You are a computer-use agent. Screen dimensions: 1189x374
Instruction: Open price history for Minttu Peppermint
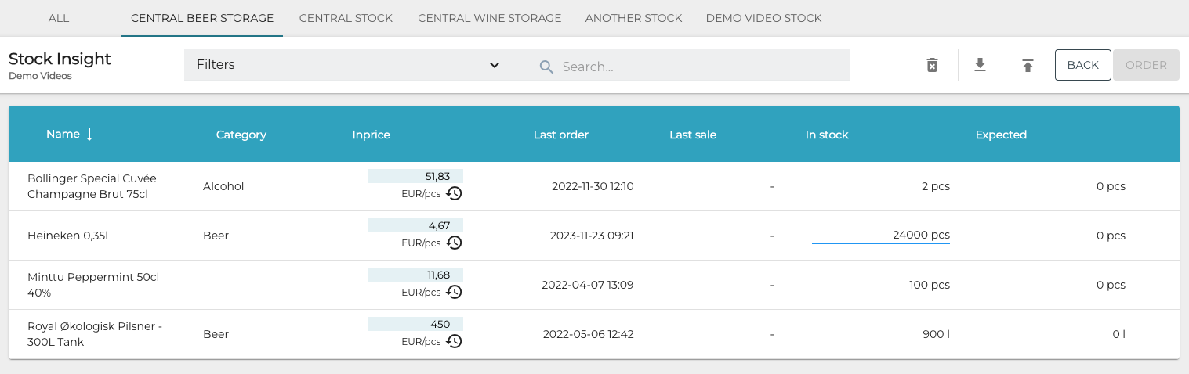tap(454, 292)
